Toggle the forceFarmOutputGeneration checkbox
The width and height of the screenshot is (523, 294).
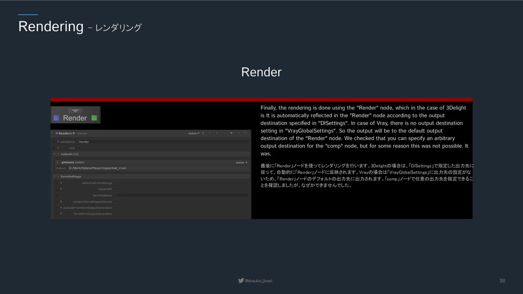tap(117, 214)
